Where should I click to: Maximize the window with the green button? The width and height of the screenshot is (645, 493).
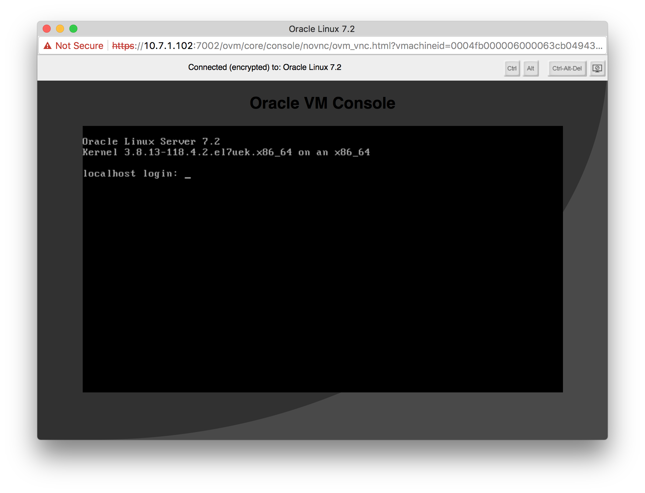[x=73, y=29]
